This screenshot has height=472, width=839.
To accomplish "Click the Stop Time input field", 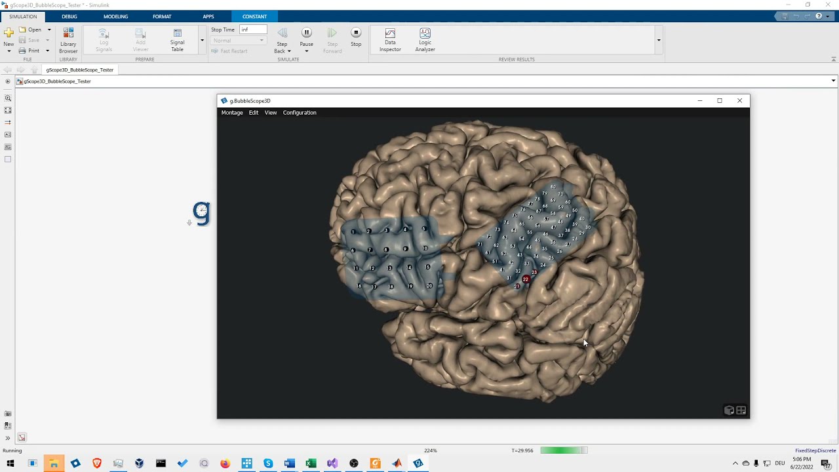I will 253,29.
